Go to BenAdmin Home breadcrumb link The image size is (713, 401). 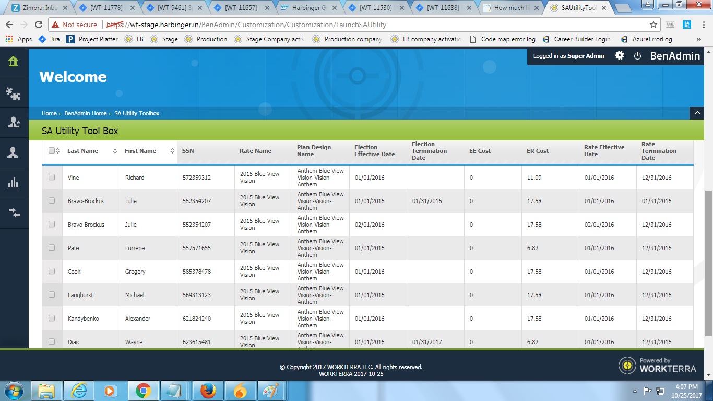[85, 113]
